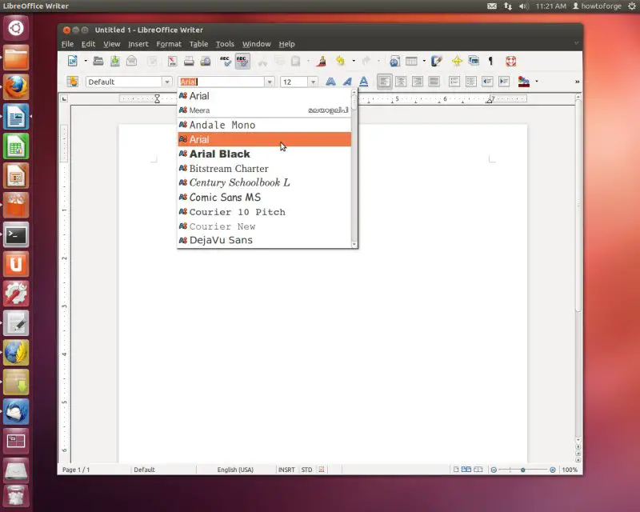640x512 pixels.
Task: Choose Andale Mono font entry
Action: pyautogui.click(x=265, y=125)
